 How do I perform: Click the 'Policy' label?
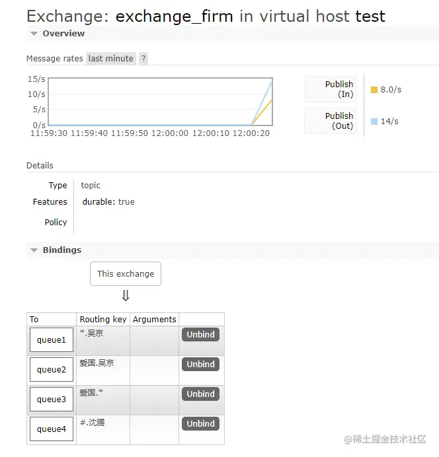pos(56,223)
